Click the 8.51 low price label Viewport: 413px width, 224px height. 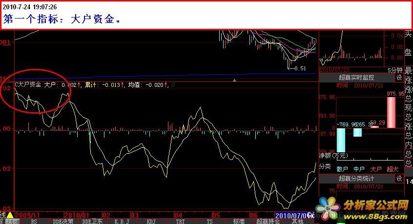click(300, 68)
